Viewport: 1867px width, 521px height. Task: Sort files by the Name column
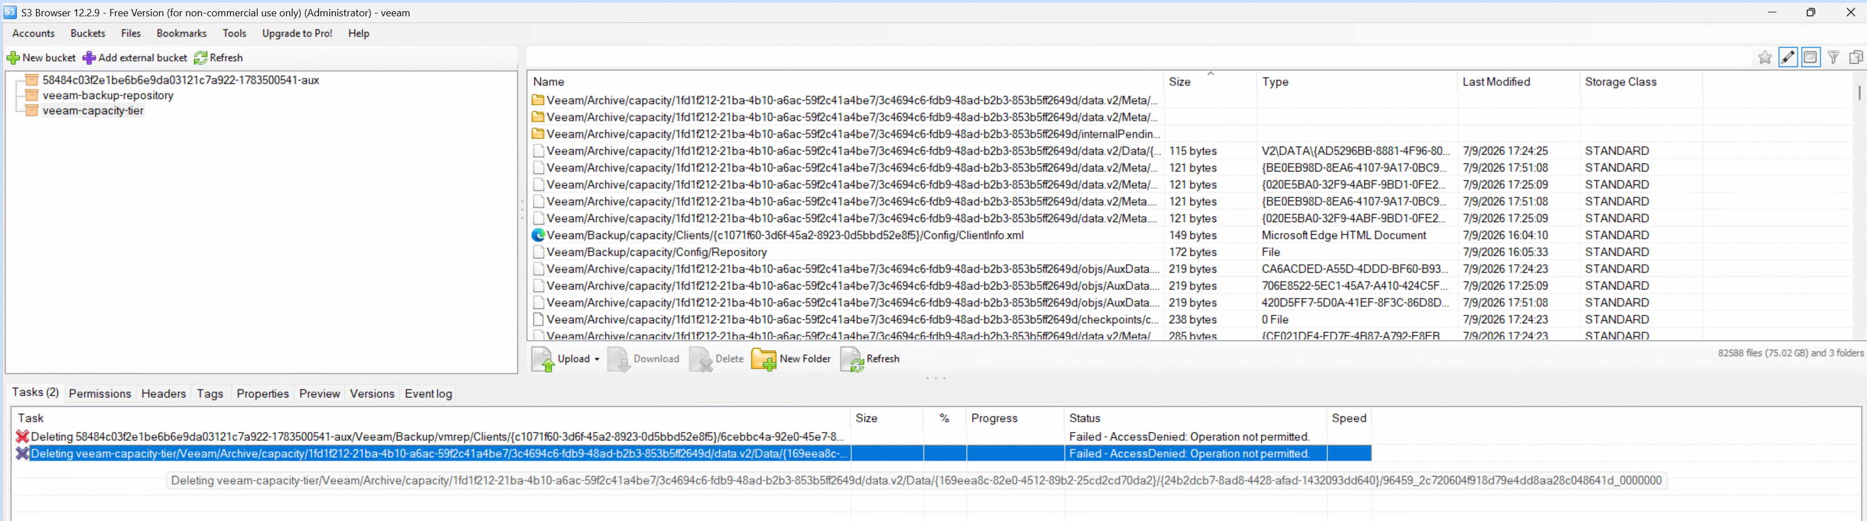click(845, 81)
